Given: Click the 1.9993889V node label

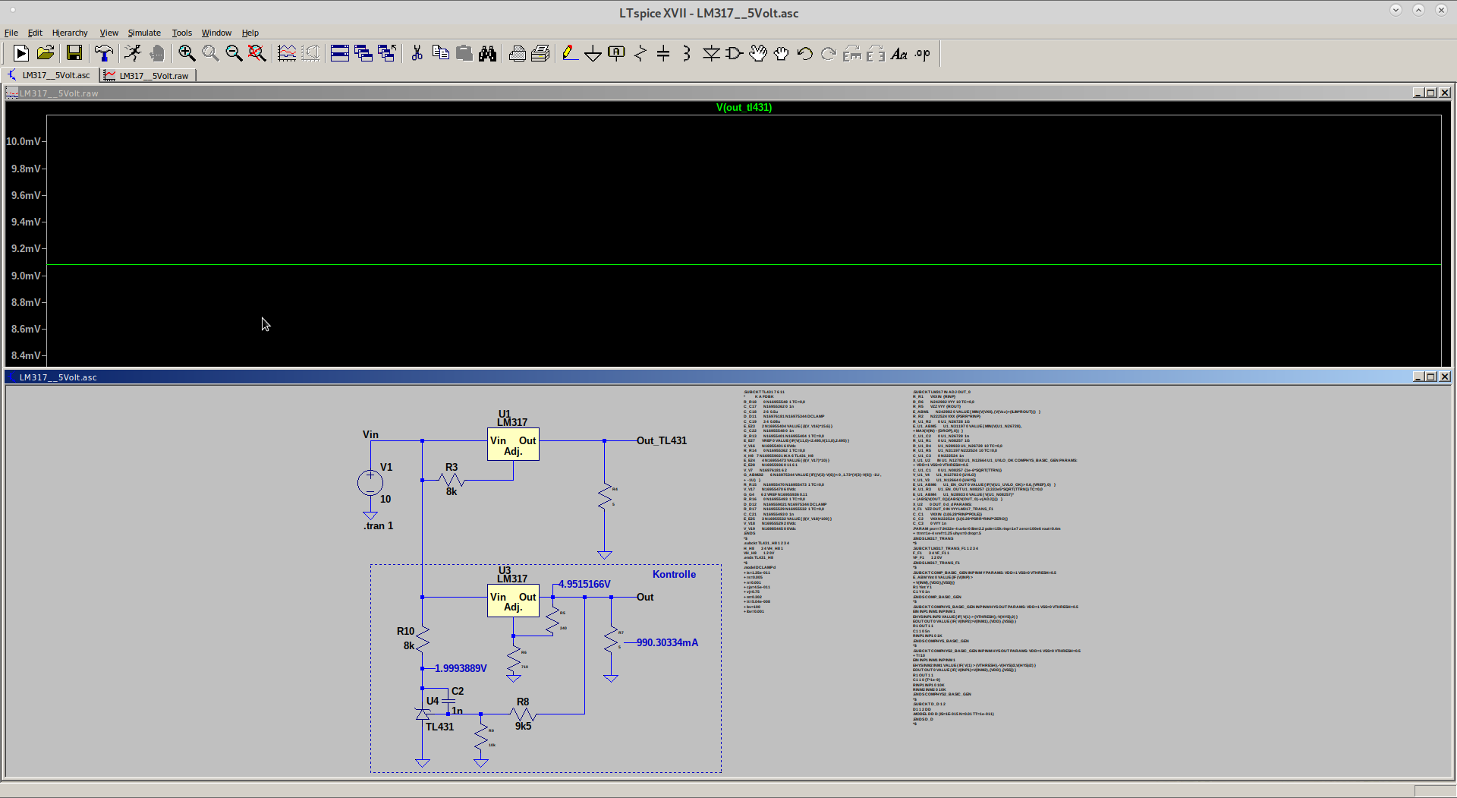Looking at the screenshot, I should tap(461, 668).
